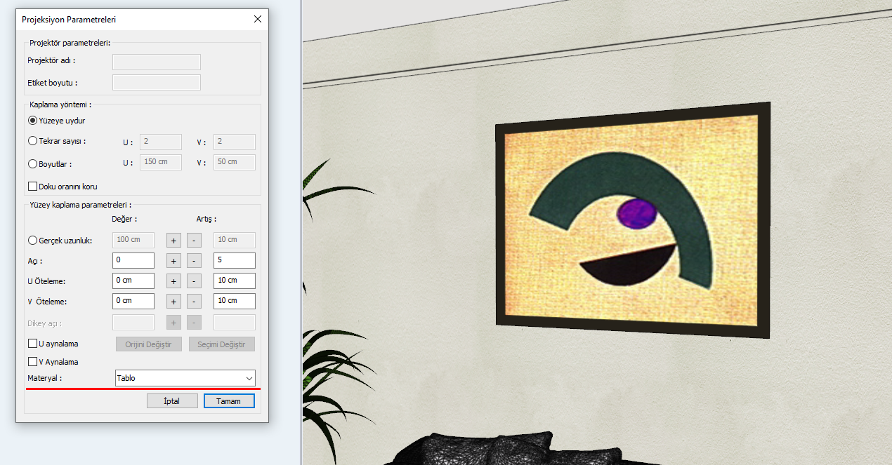Image resolution: width=892 pixels, height=465 pixels.
Task: Decrease V Öteleme with its minus button
Action: point(195,302)
